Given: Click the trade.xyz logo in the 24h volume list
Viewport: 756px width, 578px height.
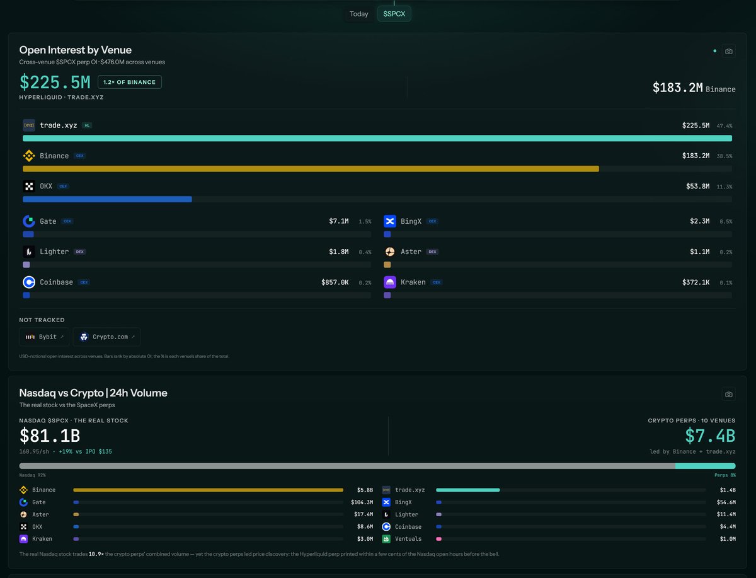Looking at the screenshot, I should (387, 490).
